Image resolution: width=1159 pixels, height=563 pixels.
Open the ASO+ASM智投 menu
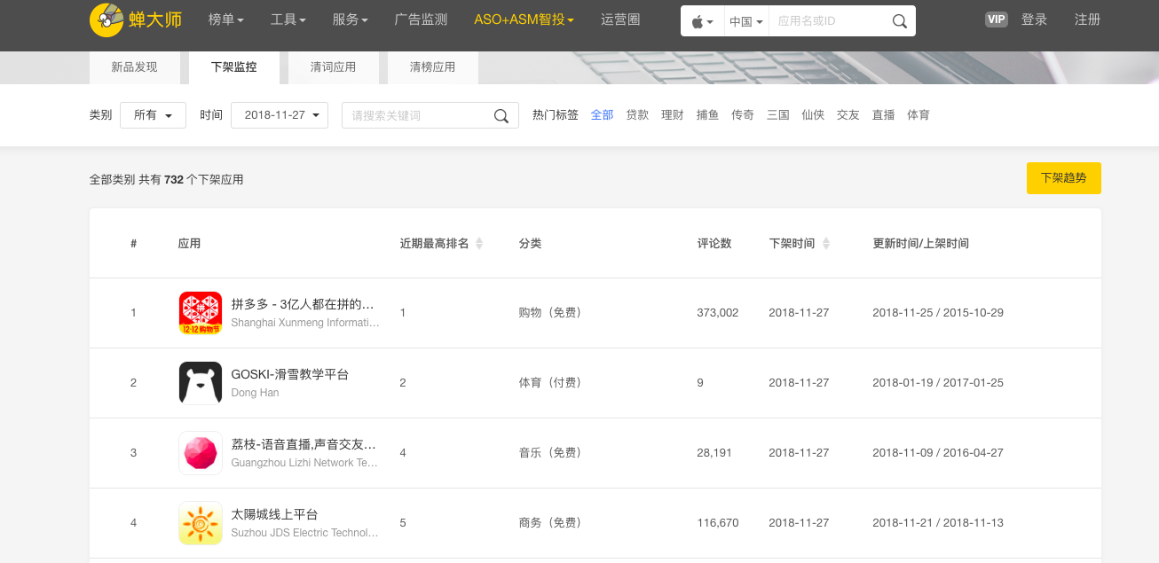pyautogui.click(x=524, y=20)
